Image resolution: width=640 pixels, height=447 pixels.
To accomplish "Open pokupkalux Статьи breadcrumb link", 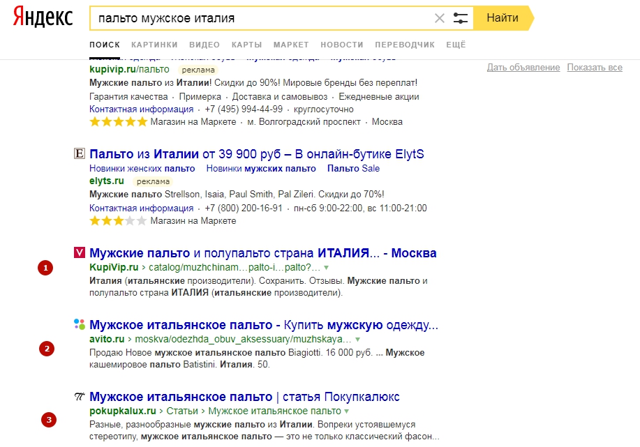I will (182, 411).
